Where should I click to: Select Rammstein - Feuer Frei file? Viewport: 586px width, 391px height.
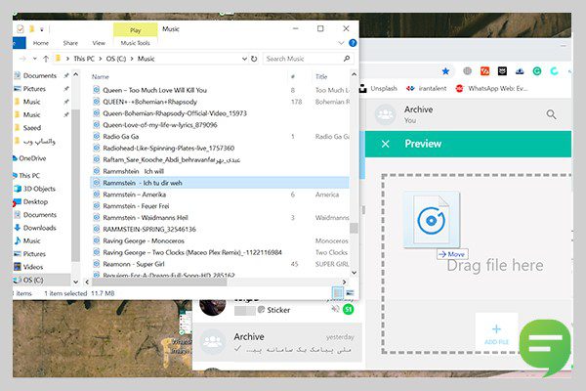[136, 206]
